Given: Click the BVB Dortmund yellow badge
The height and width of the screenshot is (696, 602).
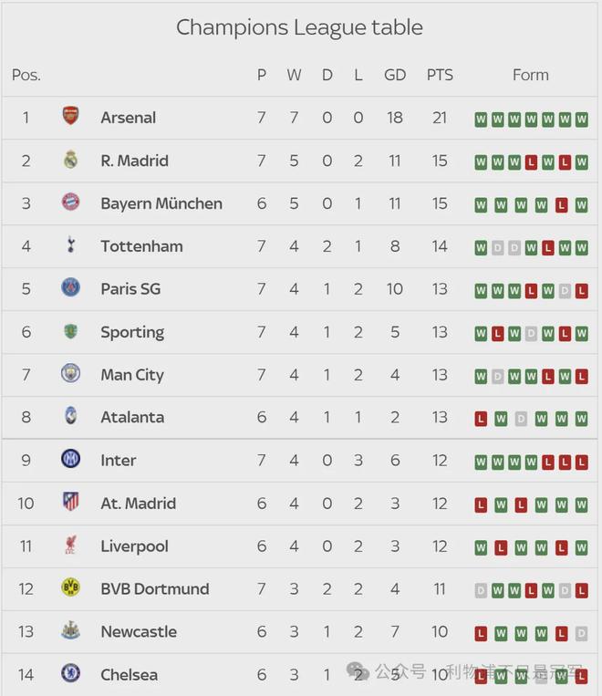Looking at the screenshot, I should point(70,588).
